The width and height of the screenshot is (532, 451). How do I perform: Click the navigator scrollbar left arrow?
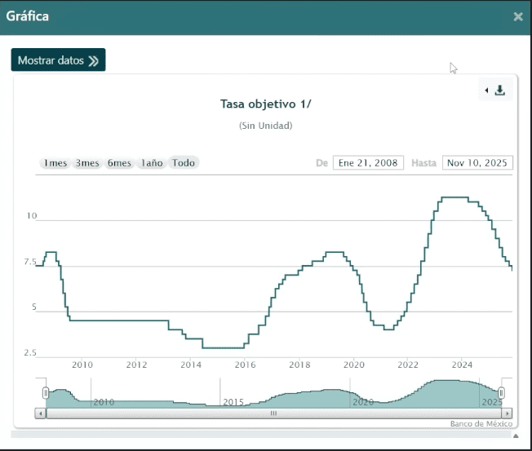(40, 413)
